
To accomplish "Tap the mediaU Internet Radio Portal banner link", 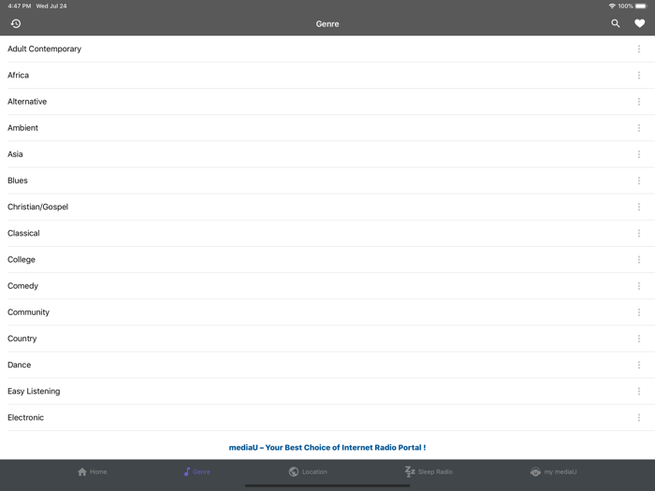I will click(x=327, y=447).
